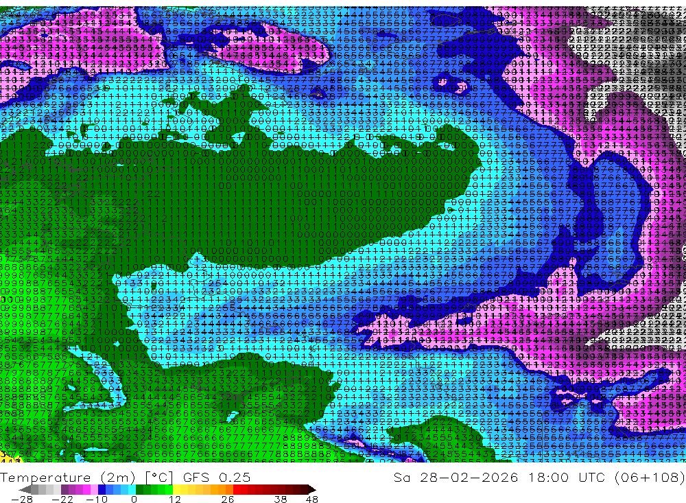This screenshot has width=686, height=503.
Task: Click the dark purple swatch above '-22'
Action: tap(64, 489)
